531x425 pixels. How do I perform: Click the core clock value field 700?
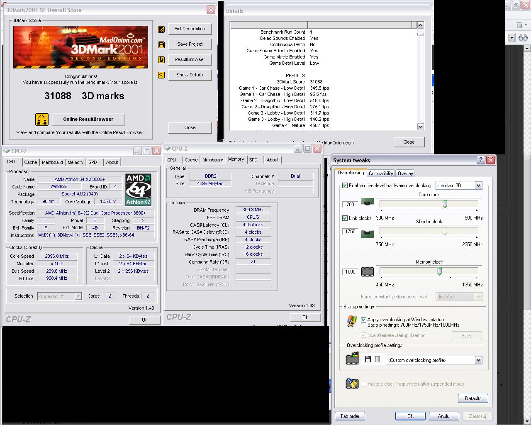(x=350, y=205)
